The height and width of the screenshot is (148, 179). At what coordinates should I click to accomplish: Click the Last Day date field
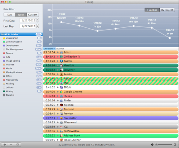click(x=28, y=26)
